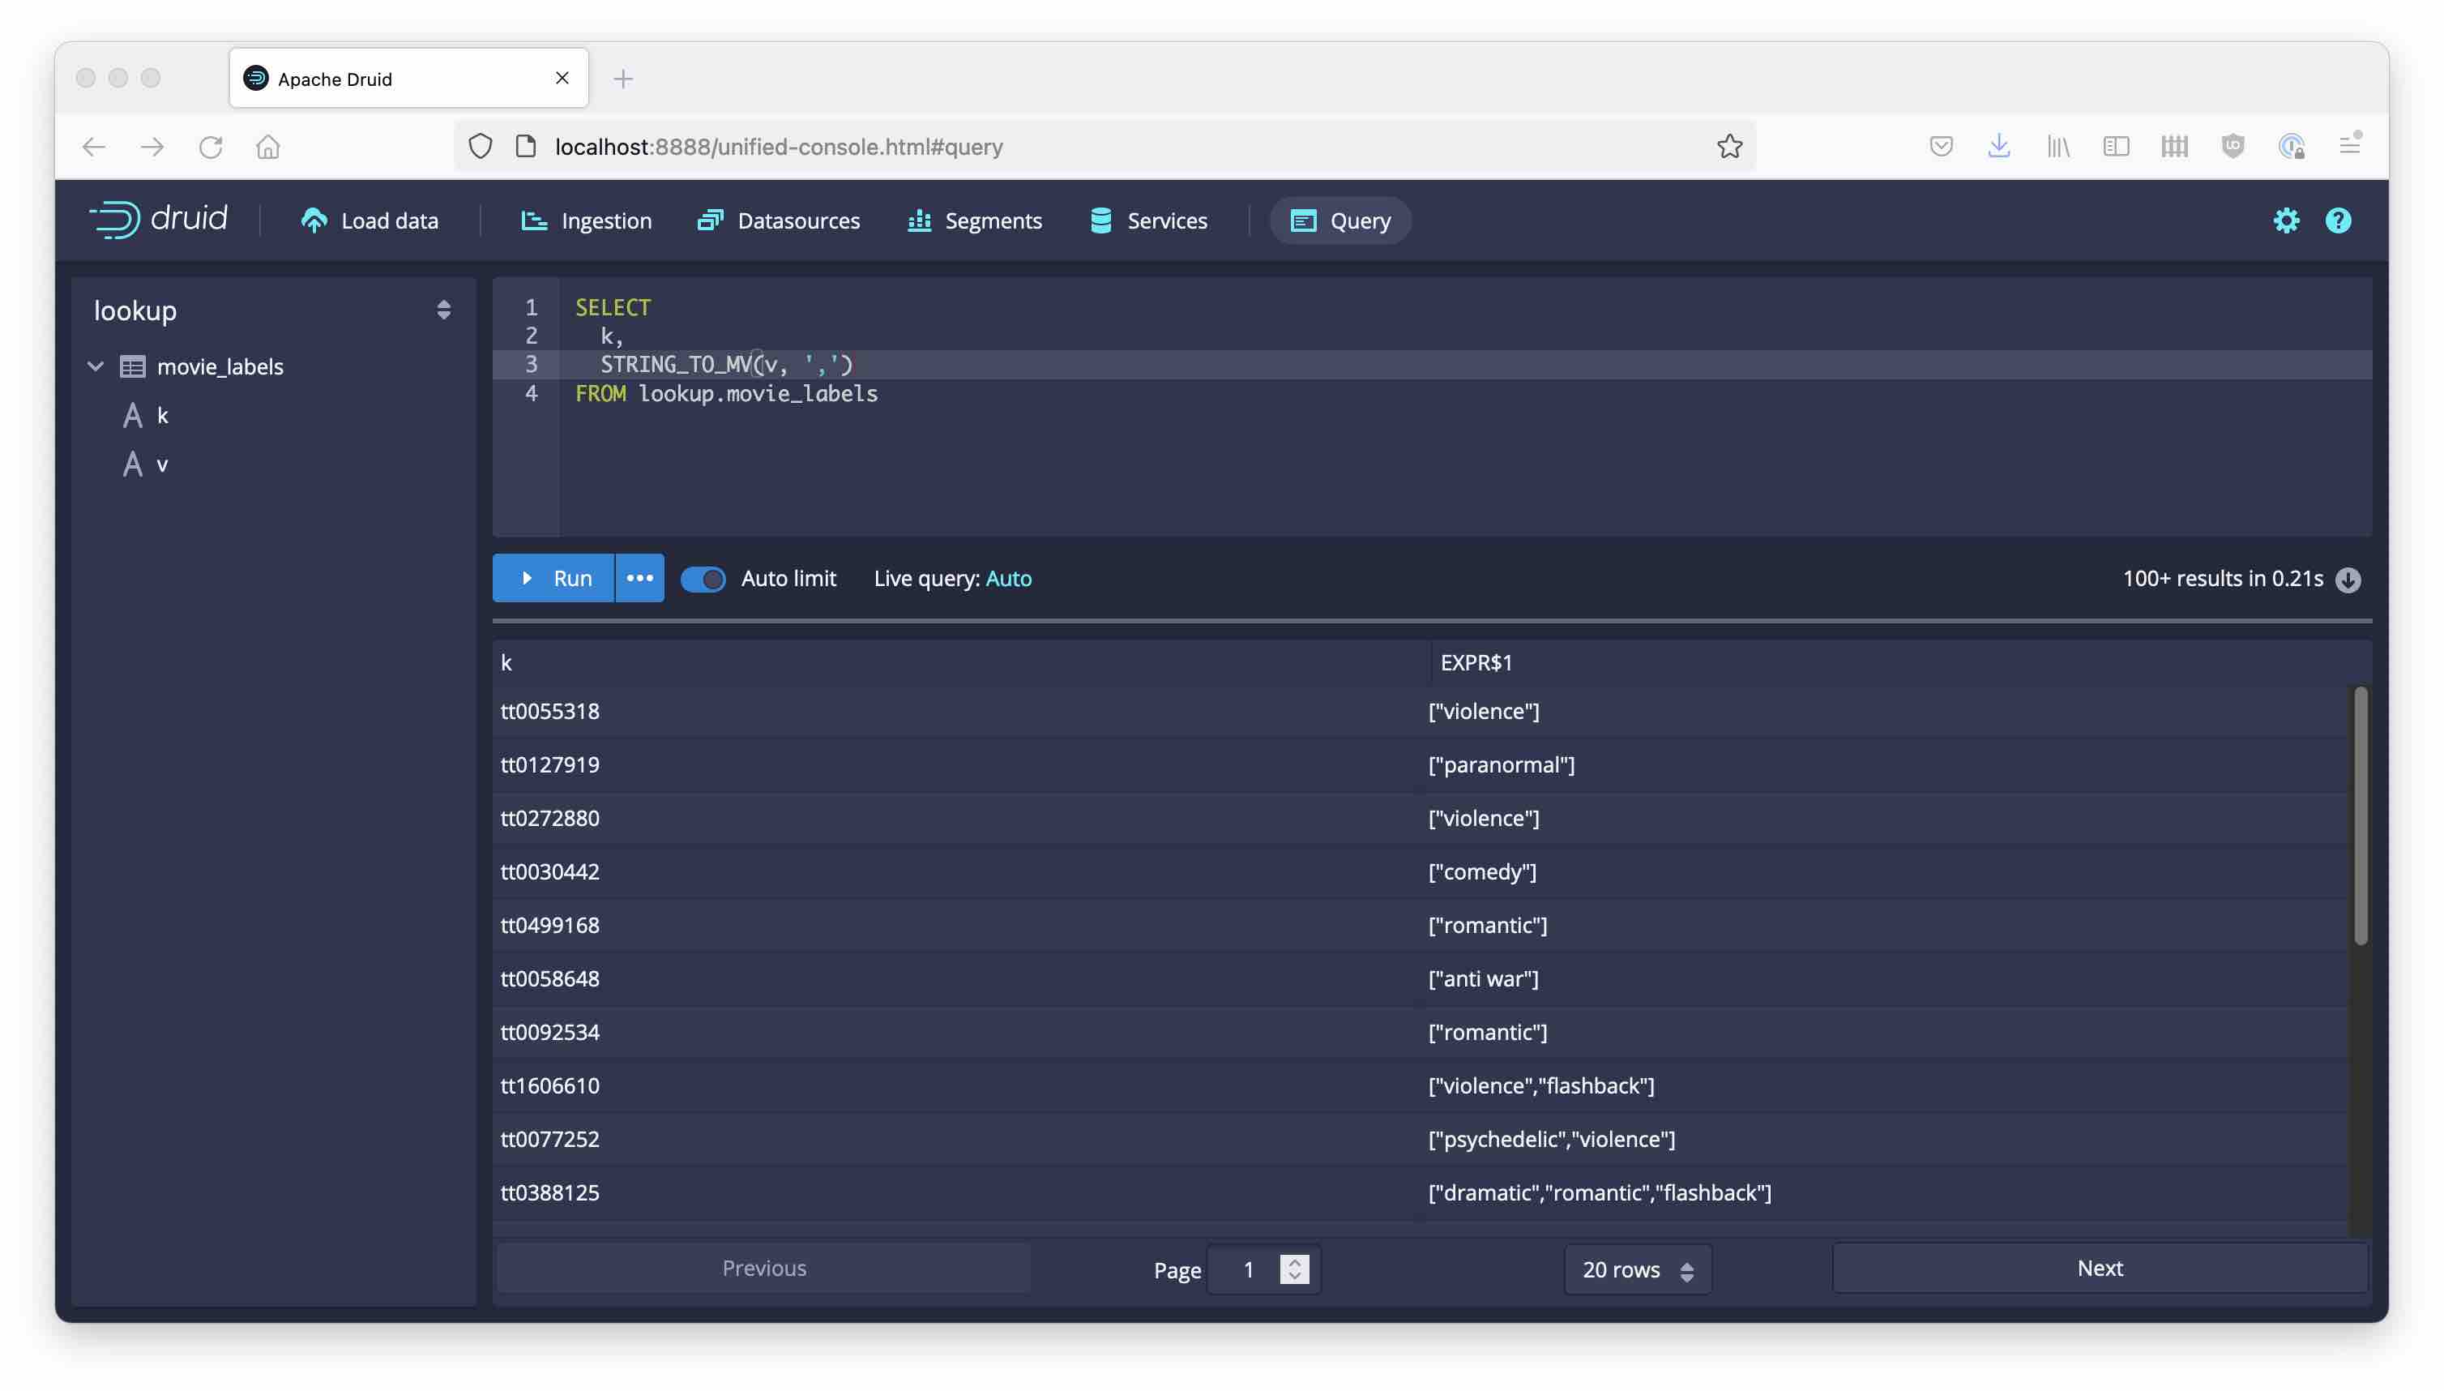
Task: Toggle the Auto limit switch
Action: 703,579
